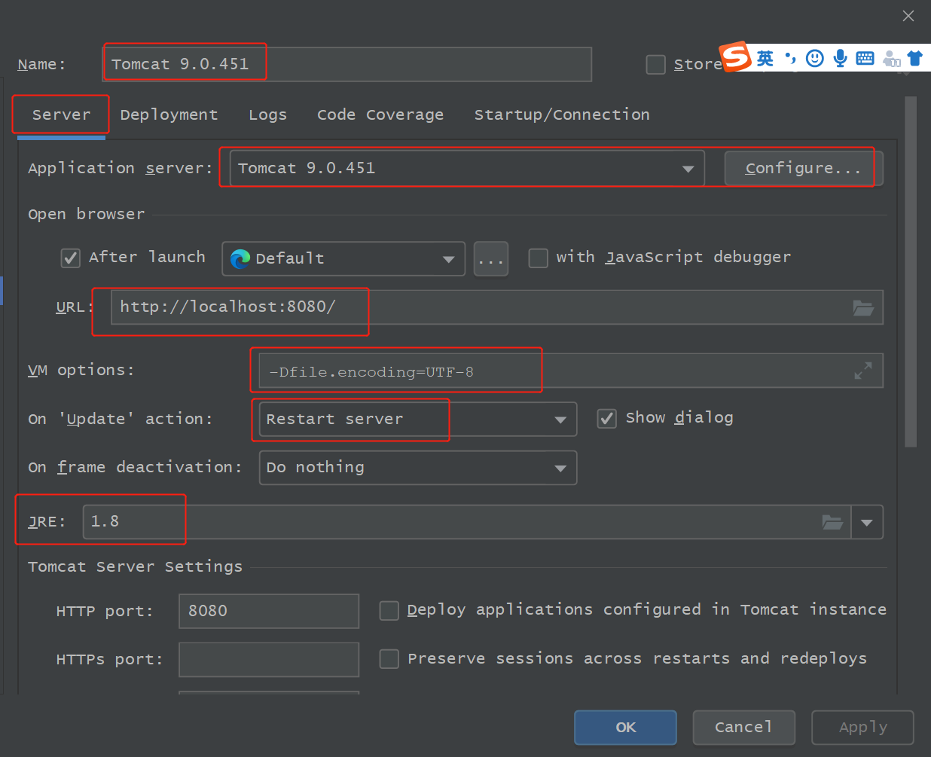Click the Sogou input method logo
Image resolution: width=931 pixels, height=757 pixels.
736,56
